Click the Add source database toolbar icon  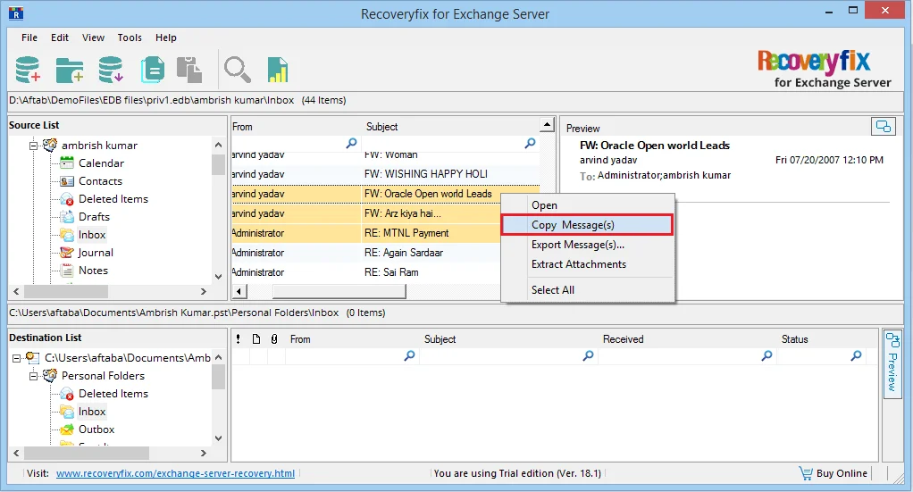(x=28, y=70)
